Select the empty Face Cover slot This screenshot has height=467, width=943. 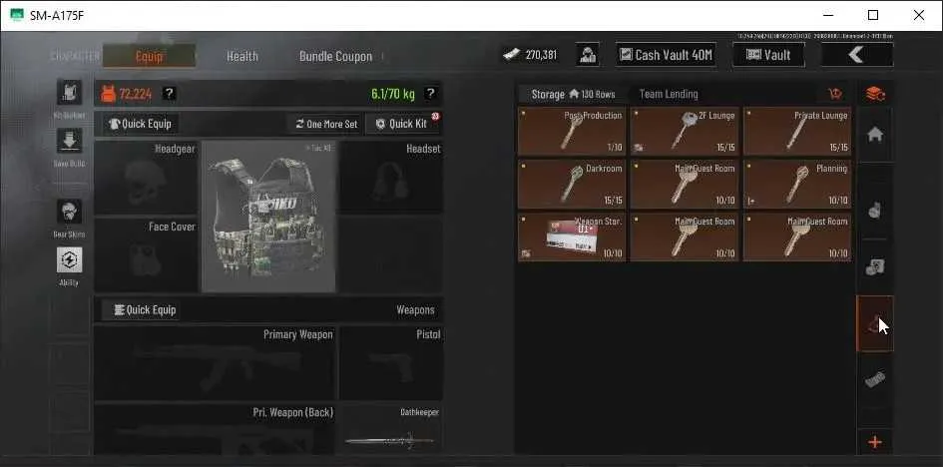coord(146,254)
